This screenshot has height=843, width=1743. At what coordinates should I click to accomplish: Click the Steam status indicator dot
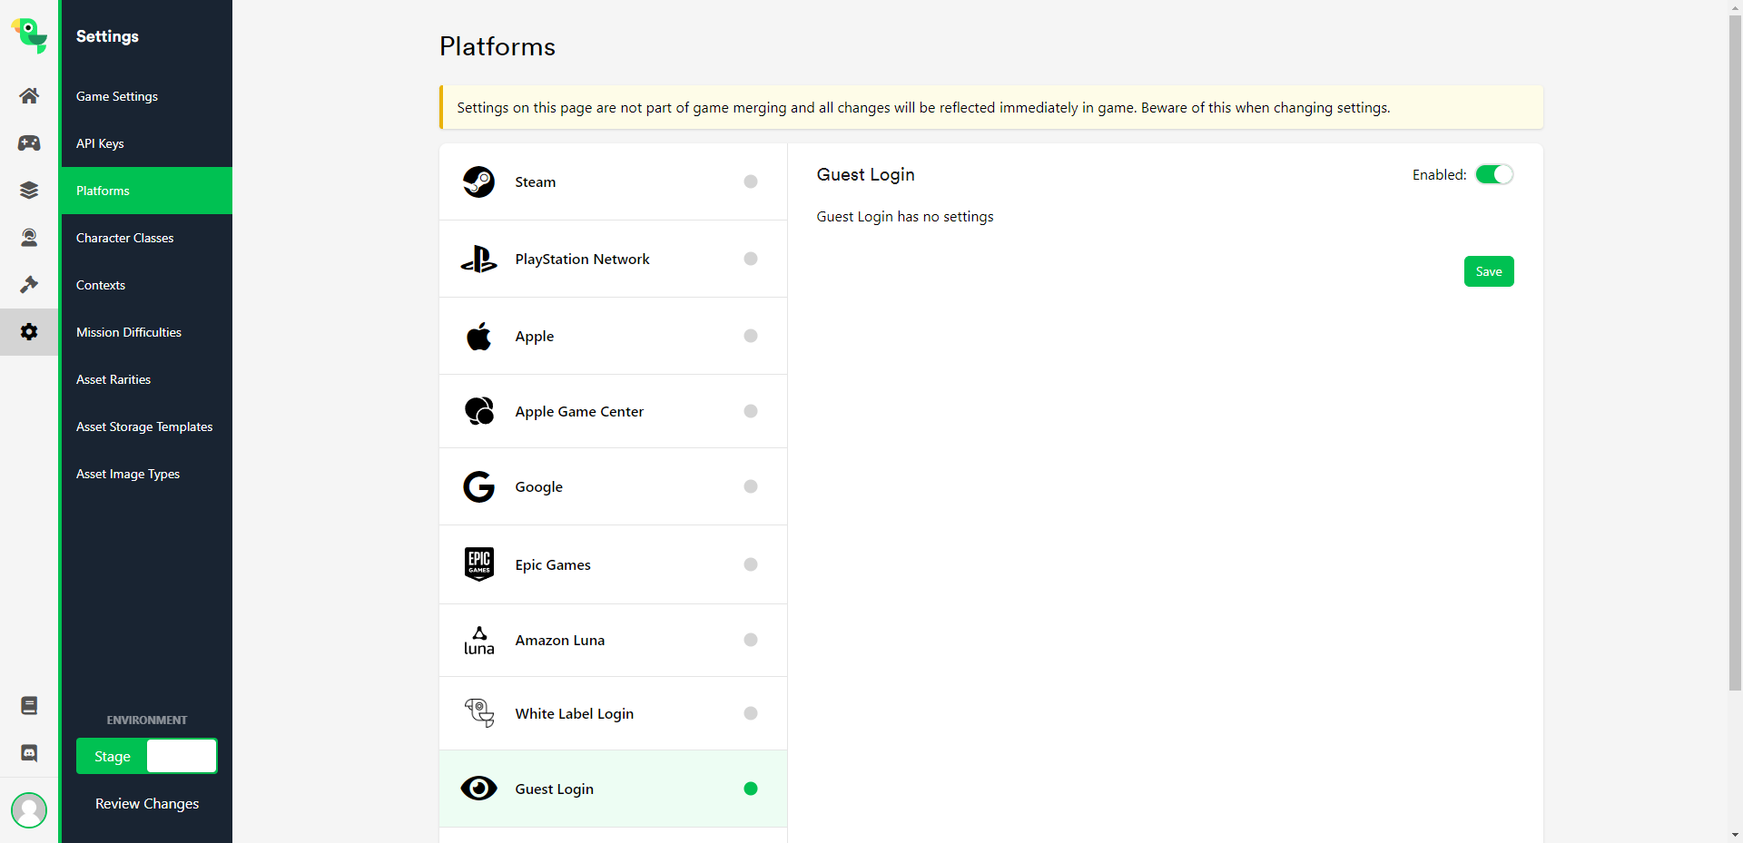[x=751, y=181]
